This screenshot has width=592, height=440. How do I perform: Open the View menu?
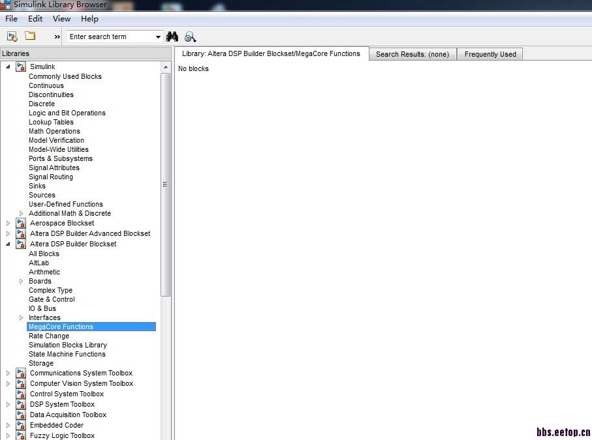click(x=61, y=19)
